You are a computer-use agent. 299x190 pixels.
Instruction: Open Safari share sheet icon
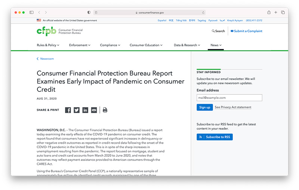(269, 12)
